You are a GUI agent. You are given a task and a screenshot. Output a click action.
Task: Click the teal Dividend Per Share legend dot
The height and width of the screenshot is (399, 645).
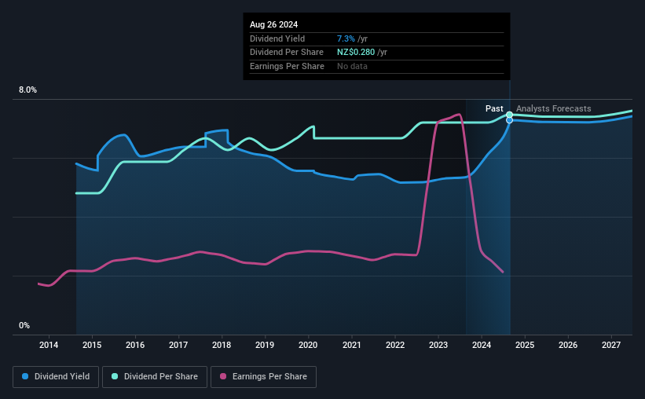tap(115, 376)
